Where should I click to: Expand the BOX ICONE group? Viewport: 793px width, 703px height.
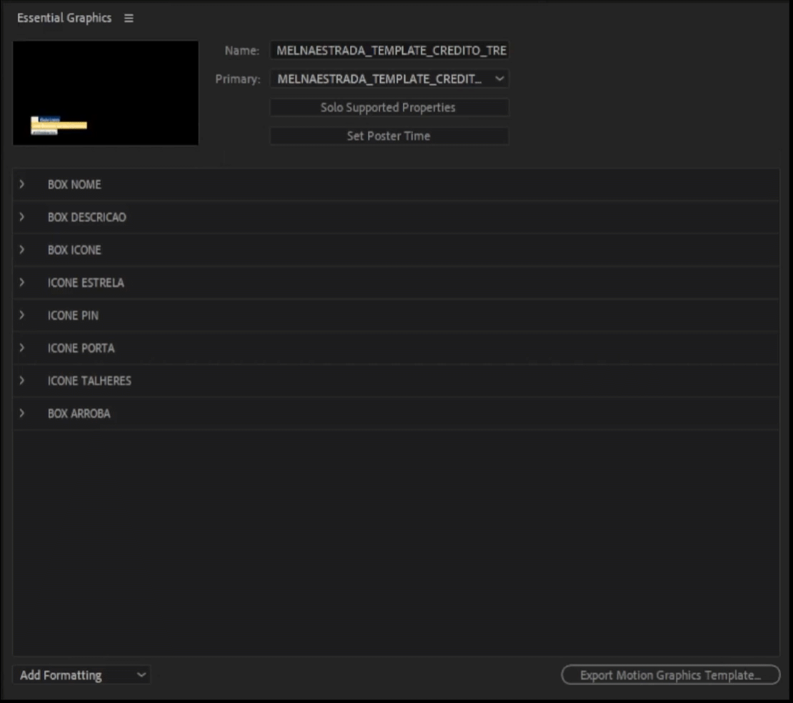click(x=21, y=250)
